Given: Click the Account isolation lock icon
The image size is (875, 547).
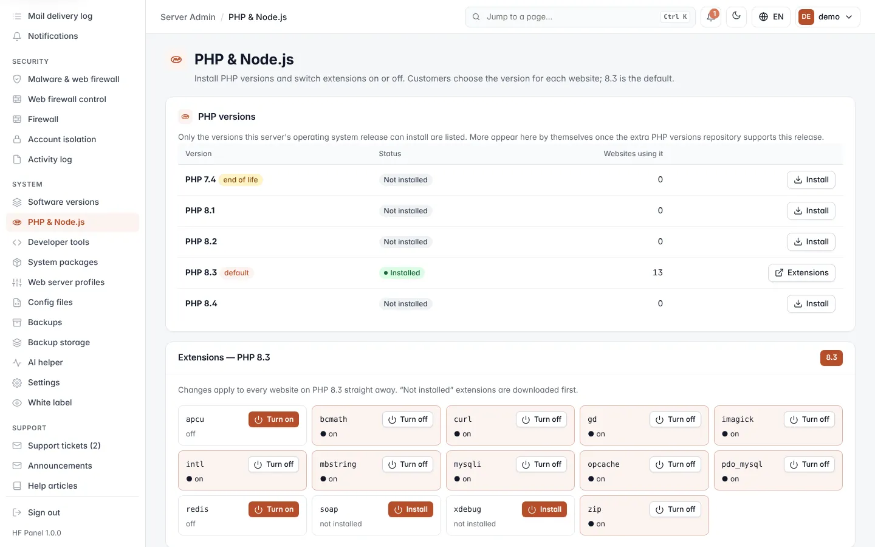Looking at the screenshot, I should pyautogui.click(x=17, y=139).
